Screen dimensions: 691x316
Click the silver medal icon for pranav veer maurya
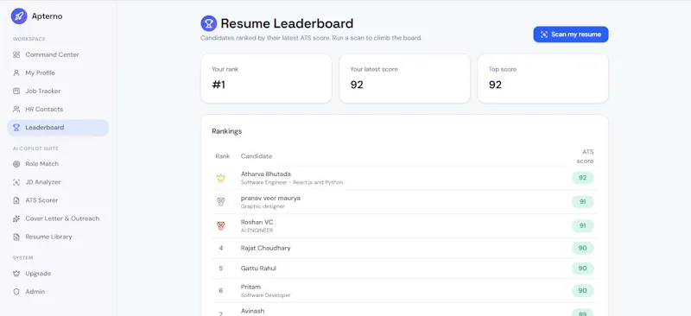[x=221, y=202]
